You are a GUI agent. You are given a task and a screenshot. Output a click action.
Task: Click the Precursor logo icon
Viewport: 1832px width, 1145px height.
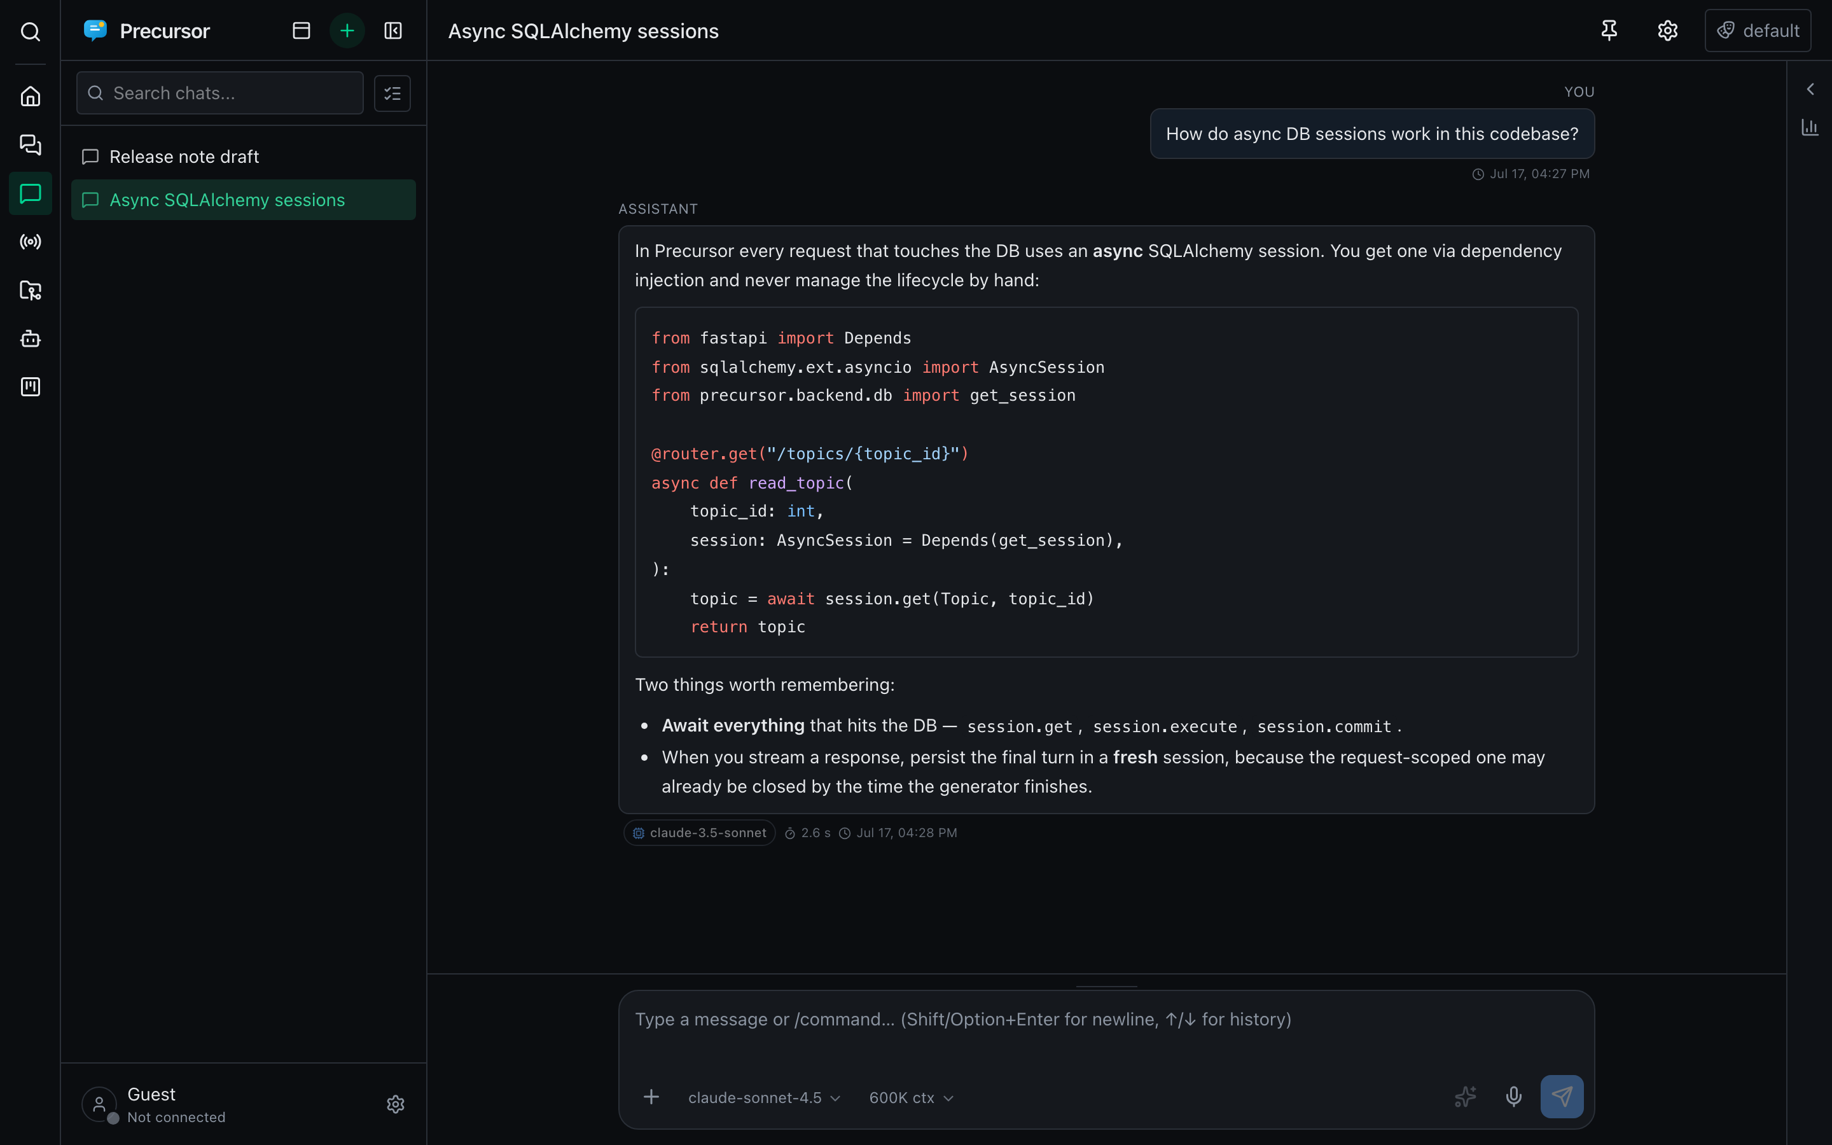point(95,31)
